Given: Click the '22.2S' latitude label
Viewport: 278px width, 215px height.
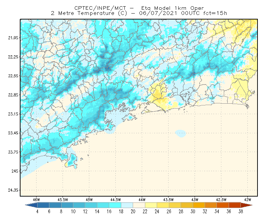Looking at the screenshot, I should [13, 57].
